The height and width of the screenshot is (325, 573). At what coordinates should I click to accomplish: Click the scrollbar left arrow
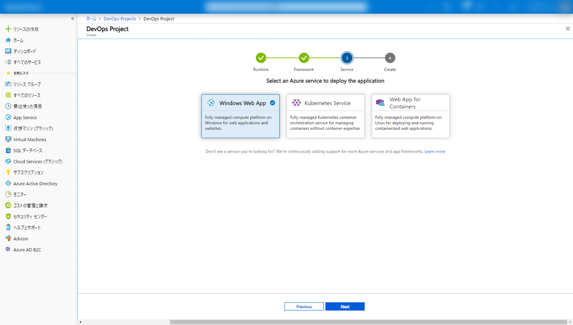point(81,322)
